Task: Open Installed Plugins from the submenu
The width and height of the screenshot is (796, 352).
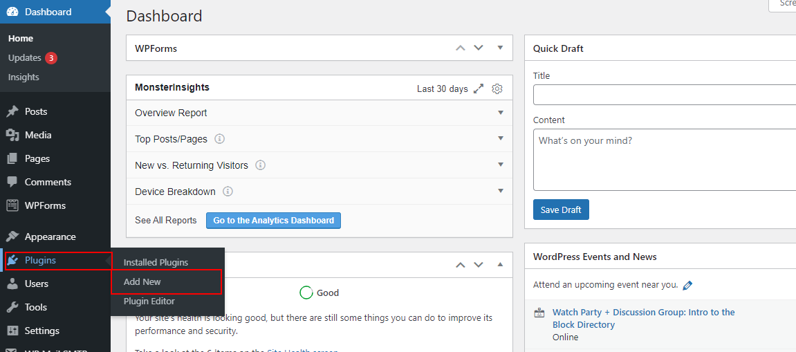Action: (156, 262)
